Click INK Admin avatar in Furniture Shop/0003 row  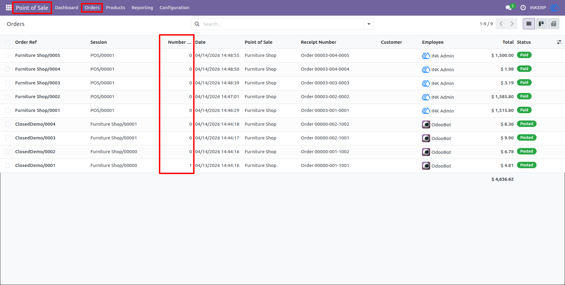[x=426, y=83]
